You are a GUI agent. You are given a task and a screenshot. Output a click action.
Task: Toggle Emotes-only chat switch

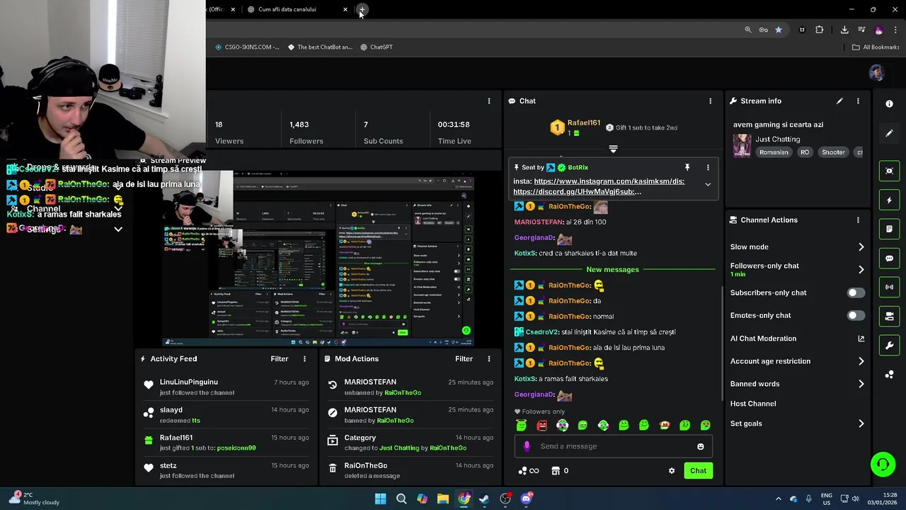click(856, 315)
